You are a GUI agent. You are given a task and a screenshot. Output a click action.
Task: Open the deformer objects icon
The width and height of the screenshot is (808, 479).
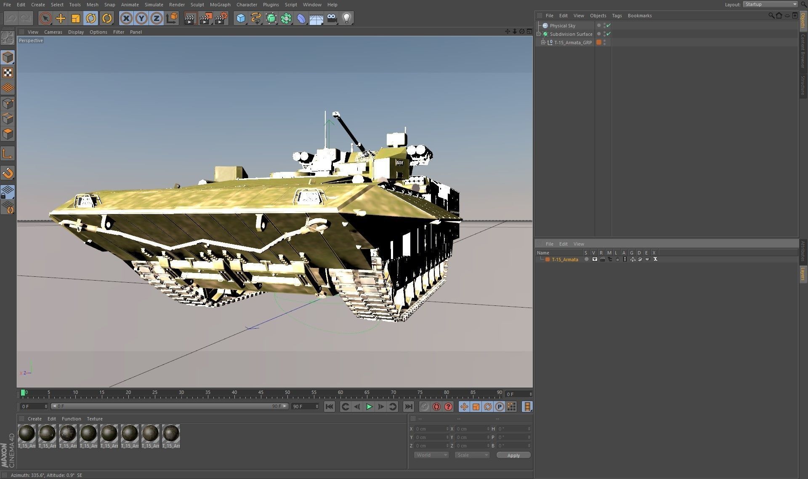(301, 18)
